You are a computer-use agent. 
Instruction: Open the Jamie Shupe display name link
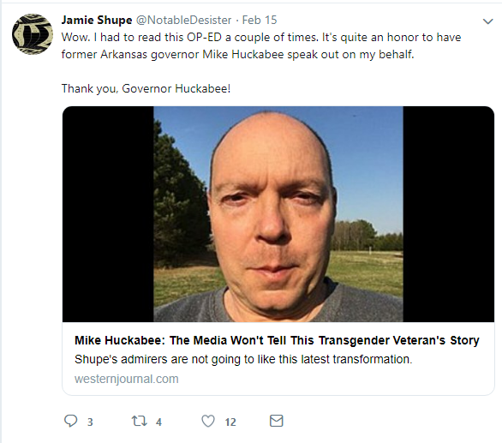point(97,21)
